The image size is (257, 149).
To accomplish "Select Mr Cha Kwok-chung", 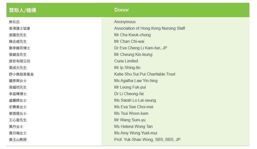I will (x=132, y=35).
